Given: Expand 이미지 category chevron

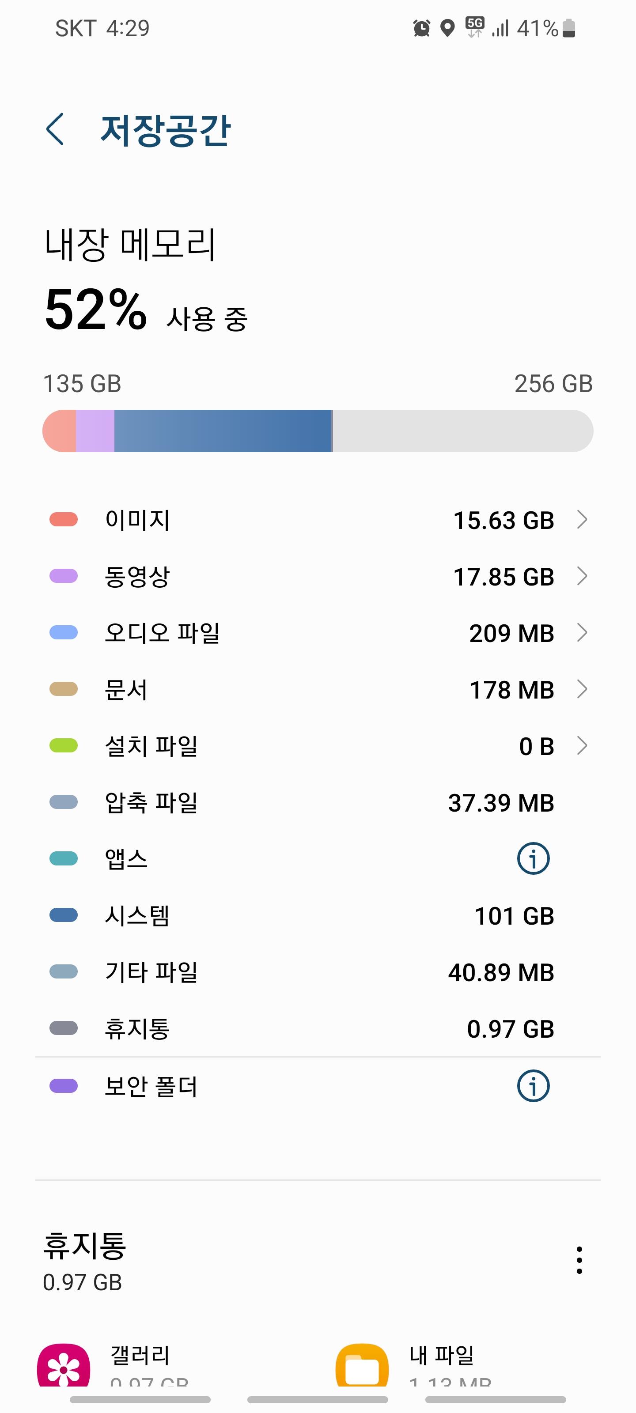Looking at the screenshot, I should pos(582,519).
